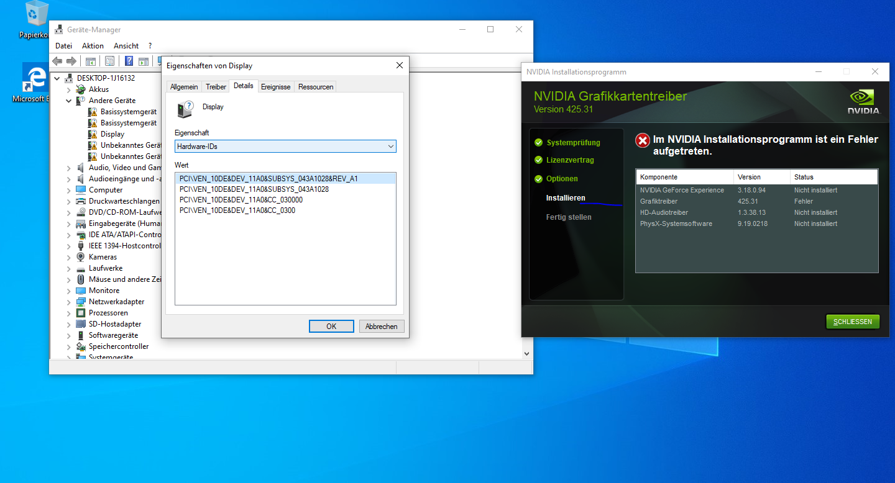Click the device tree scrollbar down arrow

527,353
